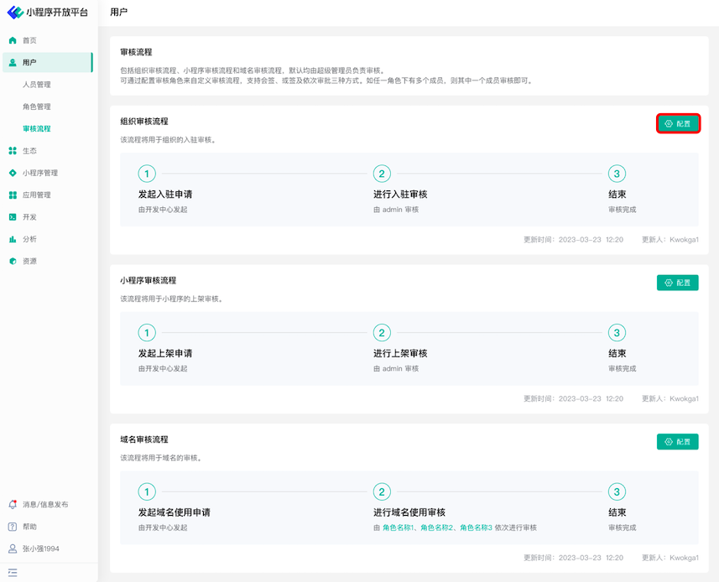Click the 应用管理 grid icon
Image resolution: width=719 pixels, height=582 pixels.
[x=13, y=195]
